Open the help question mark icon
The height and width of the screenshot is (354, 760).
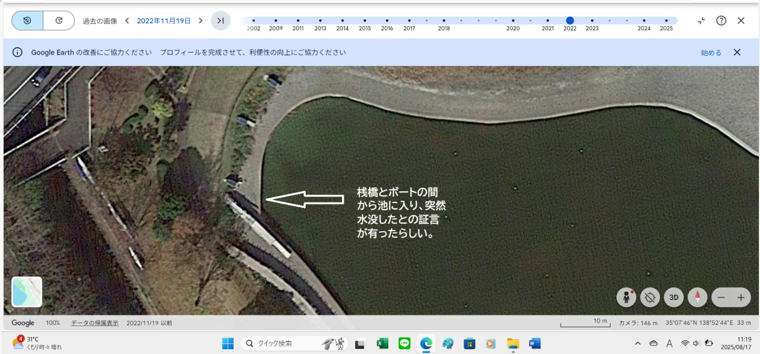[721, 21]
